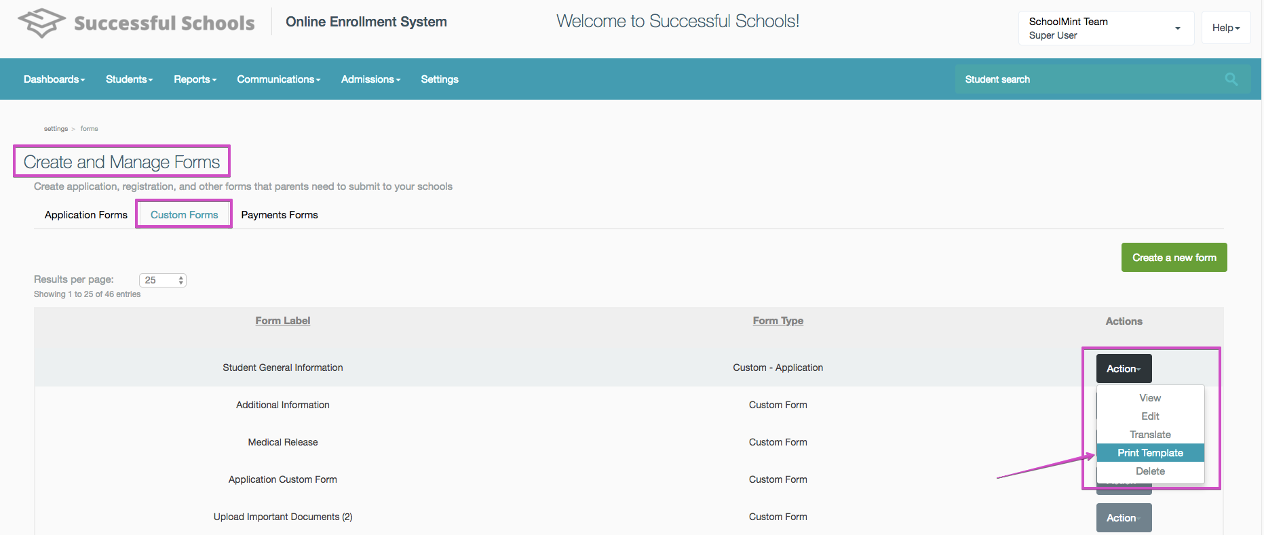Choose Delete from the Action menu
This screenshot has height=535, width=1264.
[1150, 471]
